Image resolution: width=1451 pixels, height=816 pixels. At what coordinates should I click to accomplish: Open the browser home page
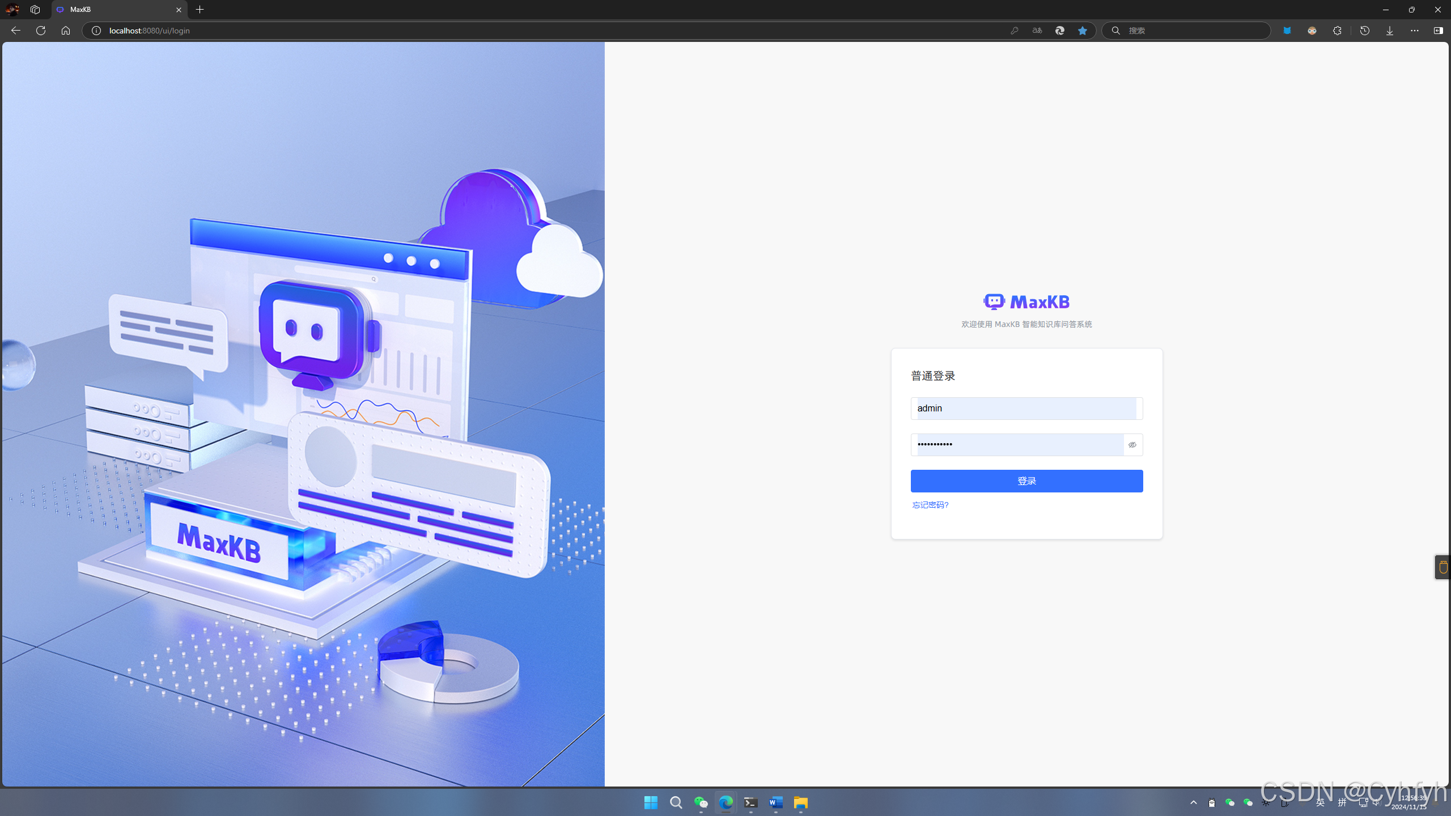66,31
